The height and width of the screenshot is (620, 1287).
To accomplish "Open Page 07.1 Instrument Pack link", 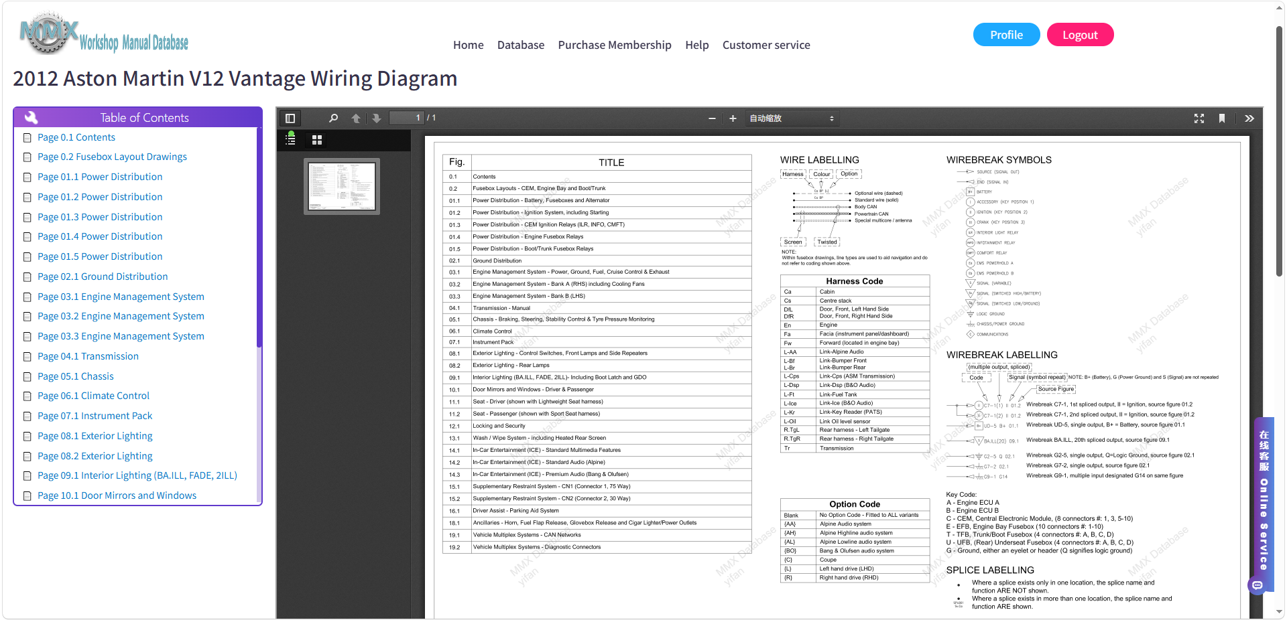I will (x=95, y=416).
